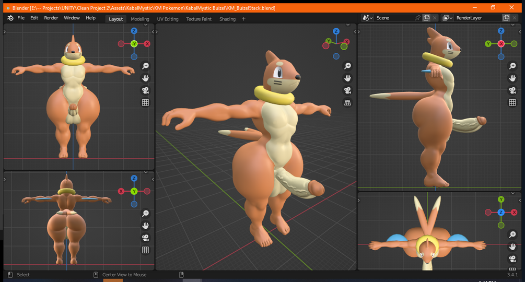525x282 pixels.
Task: Click grid icon in the right side view viewport
Action: (512, 103)
